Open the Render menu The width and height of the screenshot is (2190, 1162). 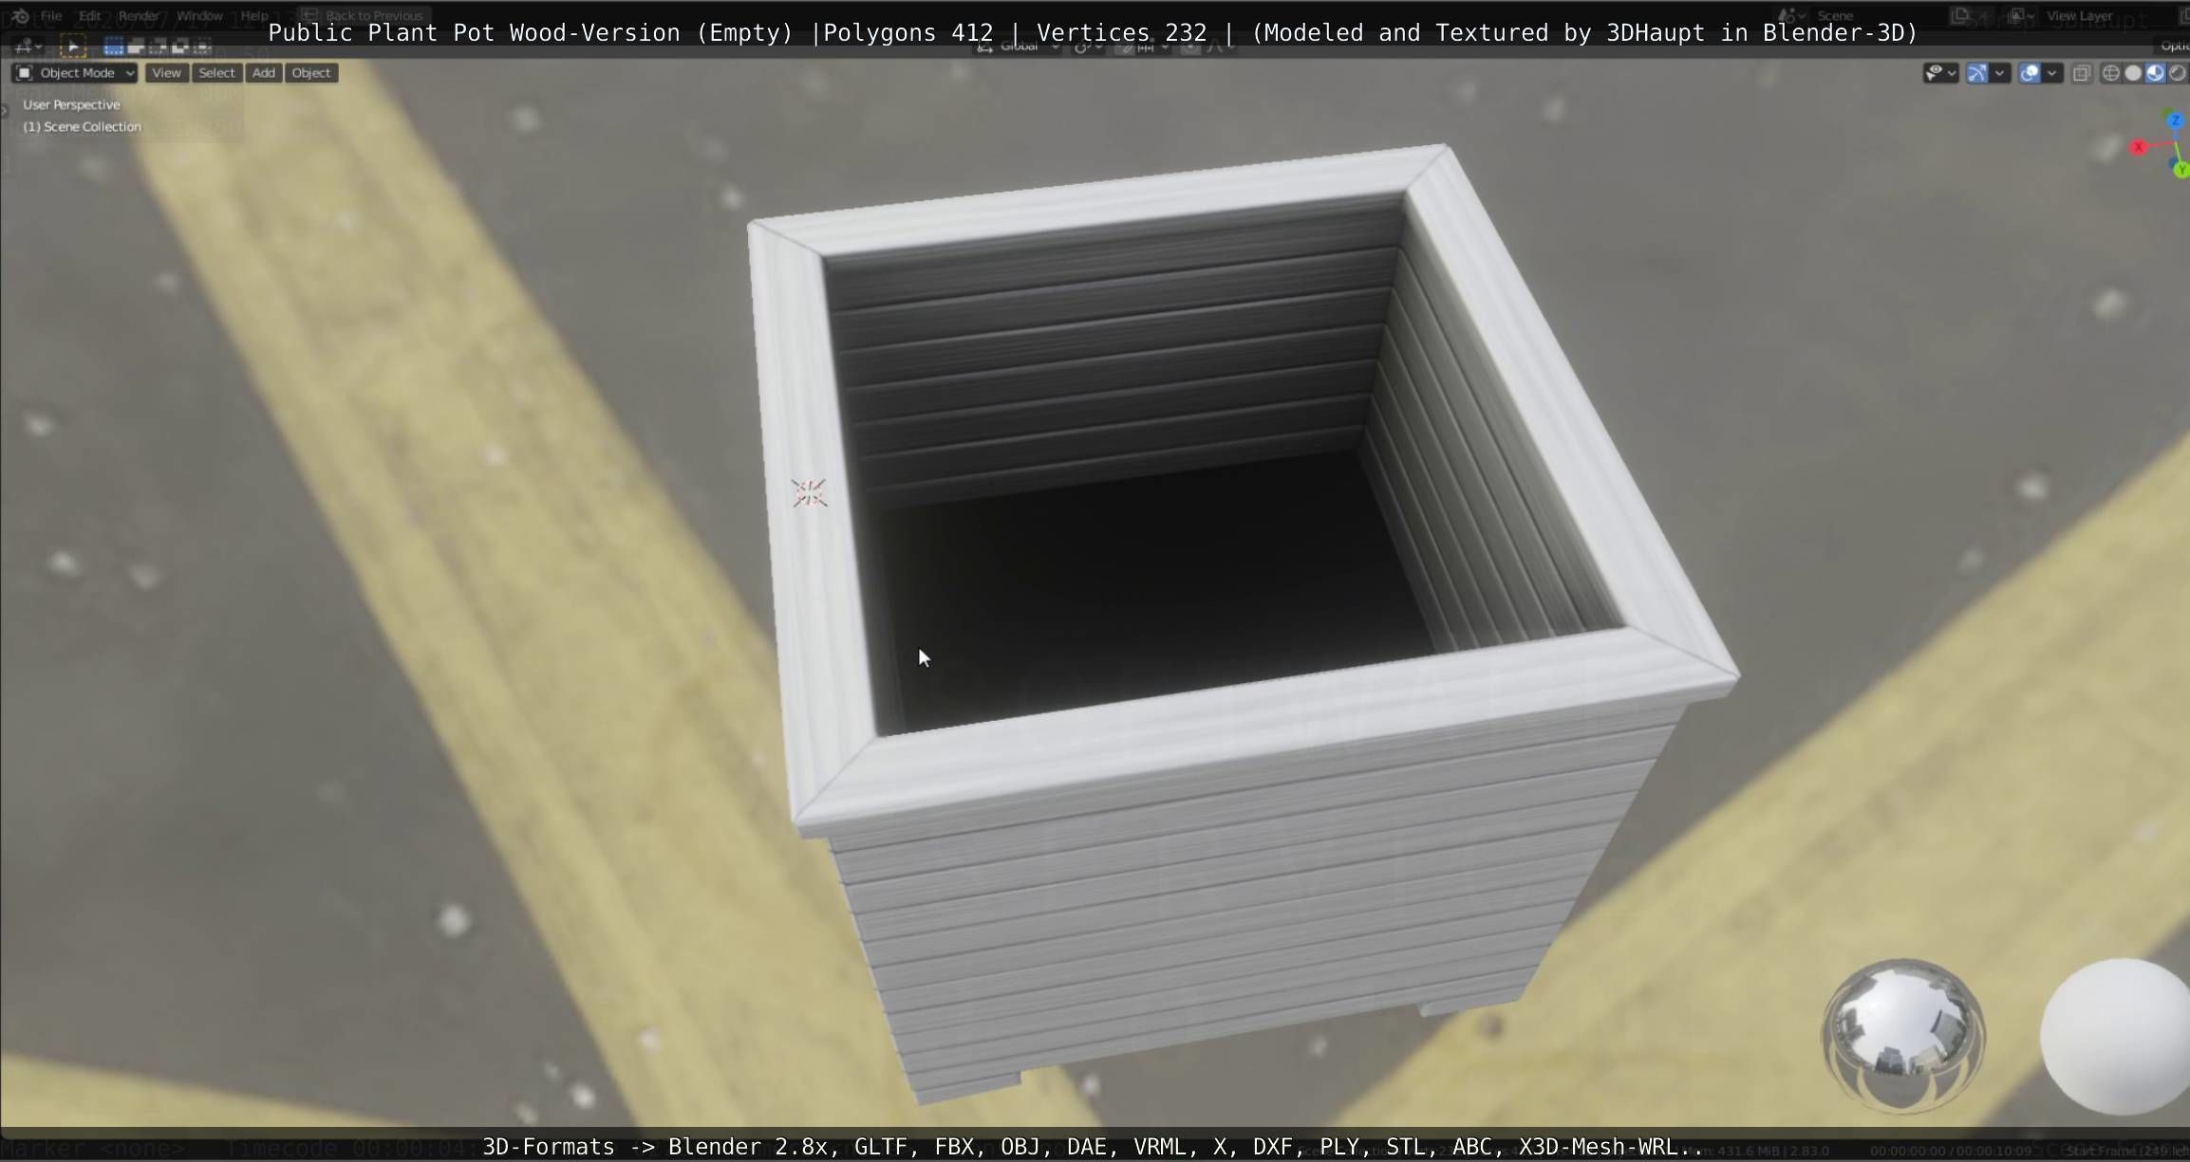point(139,15)
